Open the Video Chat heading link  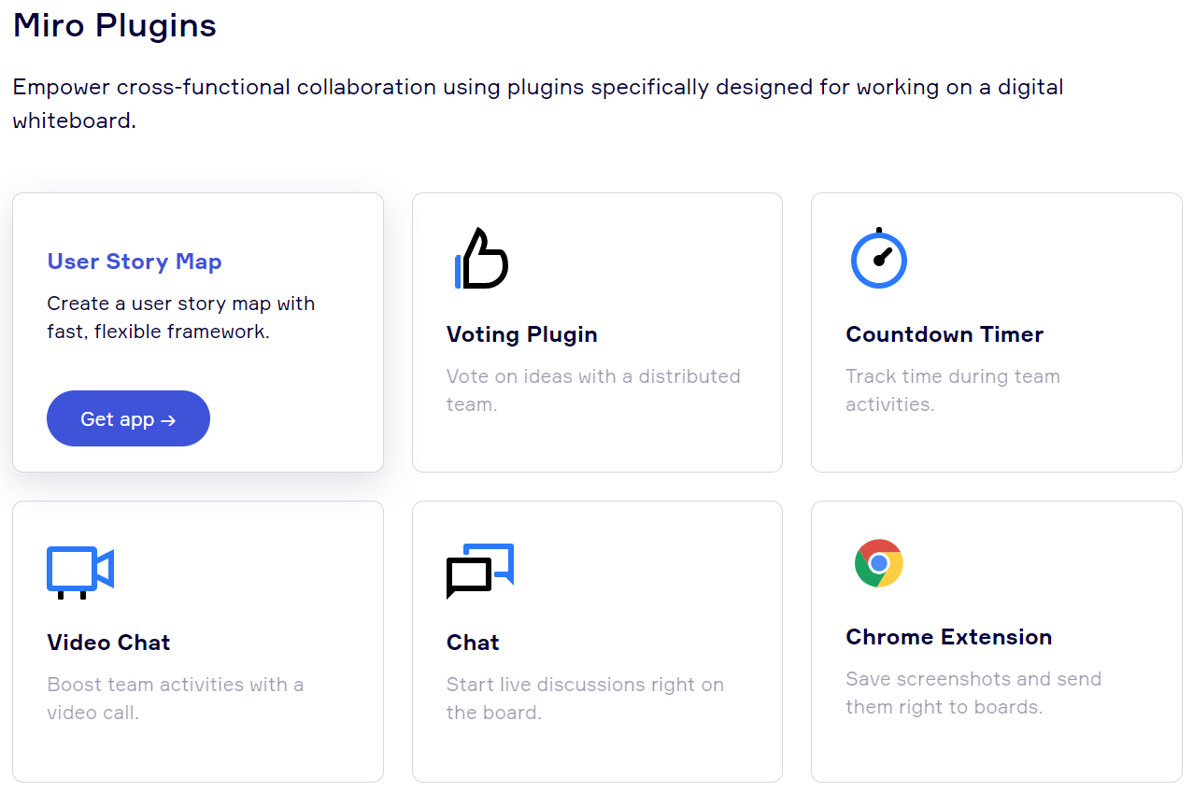point(108,643)
